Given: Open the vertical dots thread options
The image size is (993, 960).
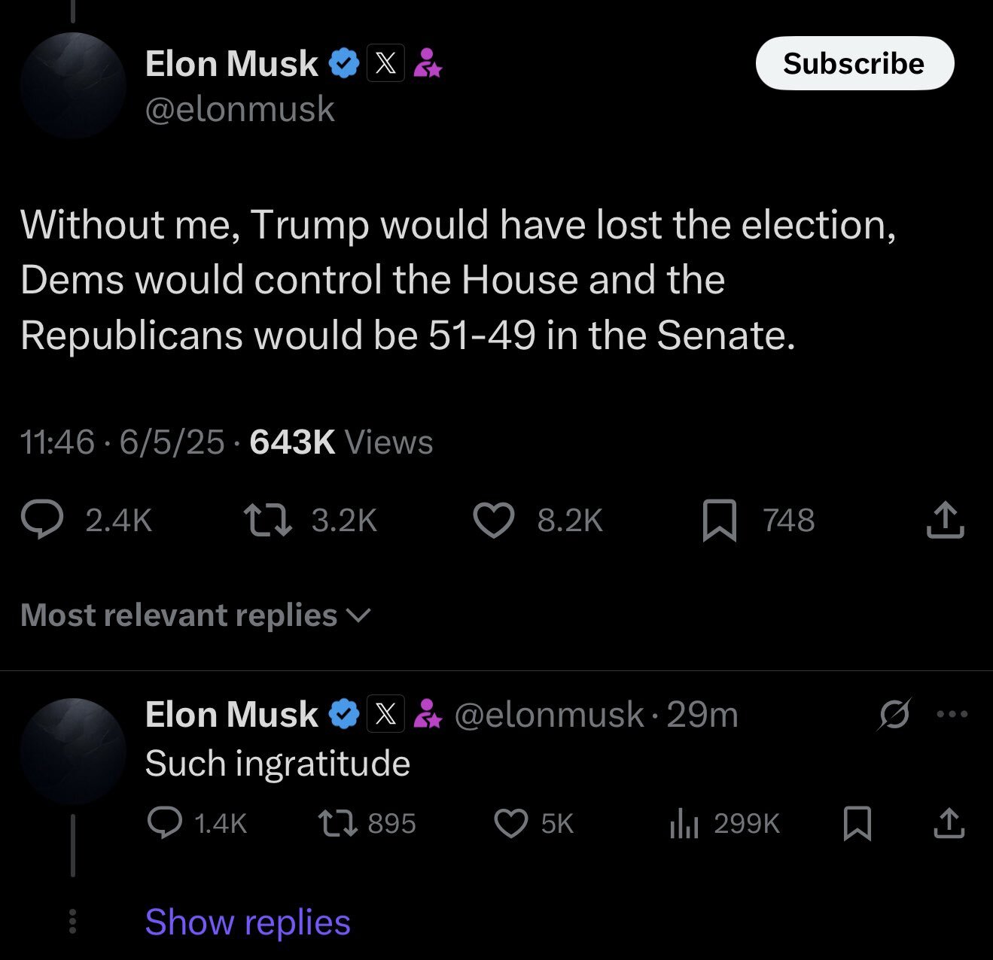Looking at the screenshot, I should pos(72,922).
